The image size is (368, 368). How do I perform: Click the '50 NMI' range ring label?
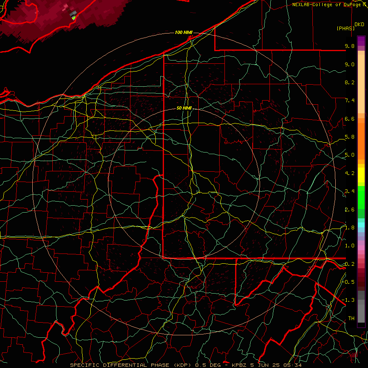(x=184, y=108)
